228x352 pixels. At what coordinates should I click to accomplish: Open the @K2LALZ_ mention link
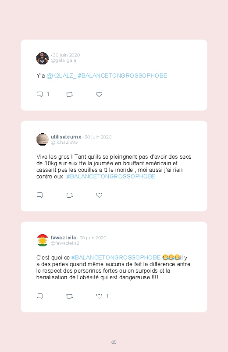61,76
